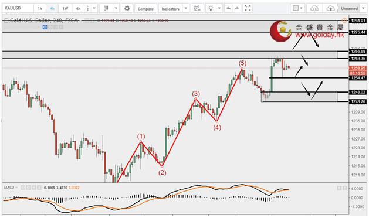Toggle MACD indicator visibility icon
The image size is (369, 218).
pos(23,188)
